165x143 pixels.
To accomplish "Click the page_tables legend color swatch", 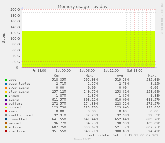I will [6, 84].
